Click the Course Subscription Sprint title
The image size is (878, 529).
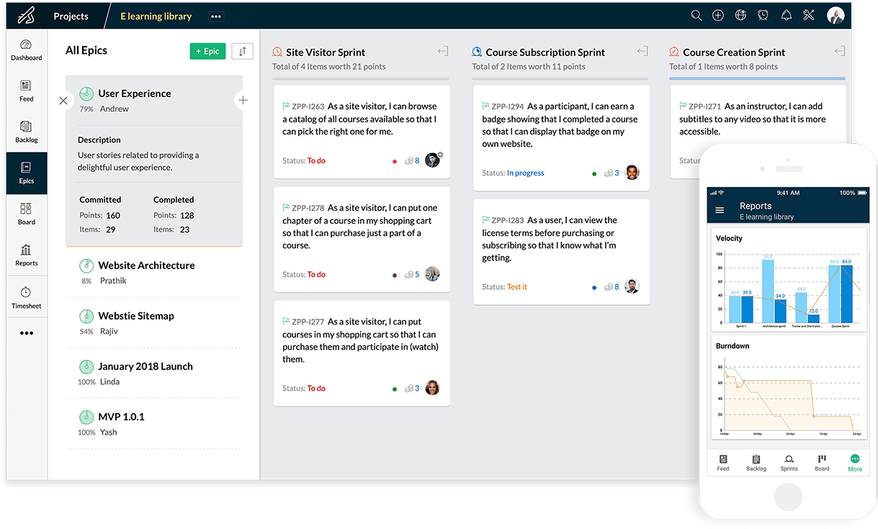click(545, 52)
